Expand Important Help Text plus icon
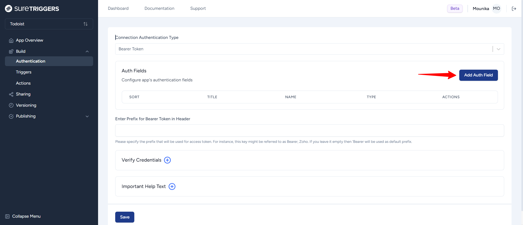The image size is (523, 225). (172, 186)
